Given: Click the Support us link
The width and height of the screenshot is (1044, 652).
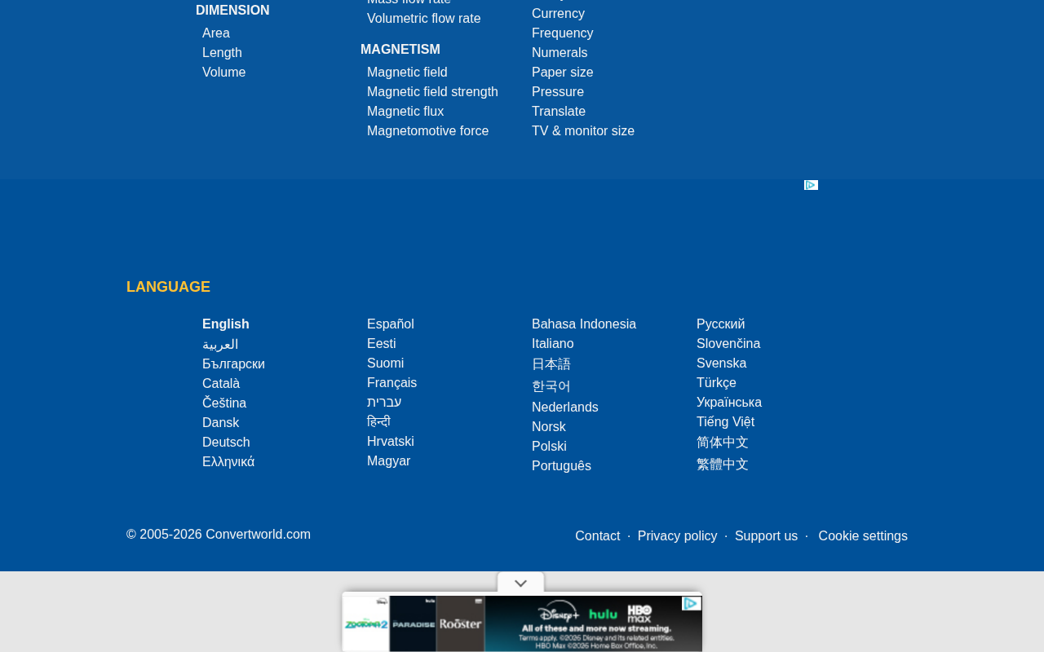Looking at the screenshot, I should coord(766,536).
